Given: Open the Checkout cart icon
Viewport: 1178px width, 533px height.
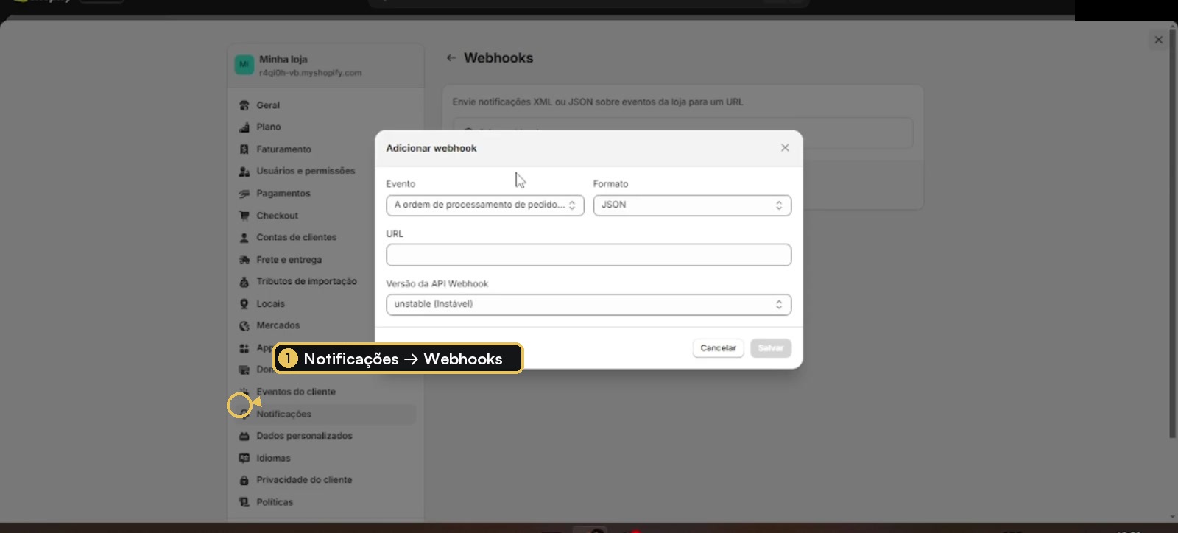Looking at the screenshot, I should [244, 216].
